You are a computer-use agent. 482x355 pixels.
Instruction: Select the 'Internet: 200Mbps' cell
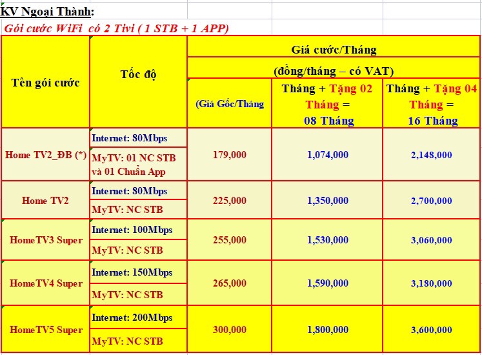138,317
